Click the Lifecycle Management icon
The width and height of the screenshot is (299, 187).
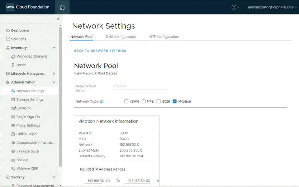(x=8, y=74)
